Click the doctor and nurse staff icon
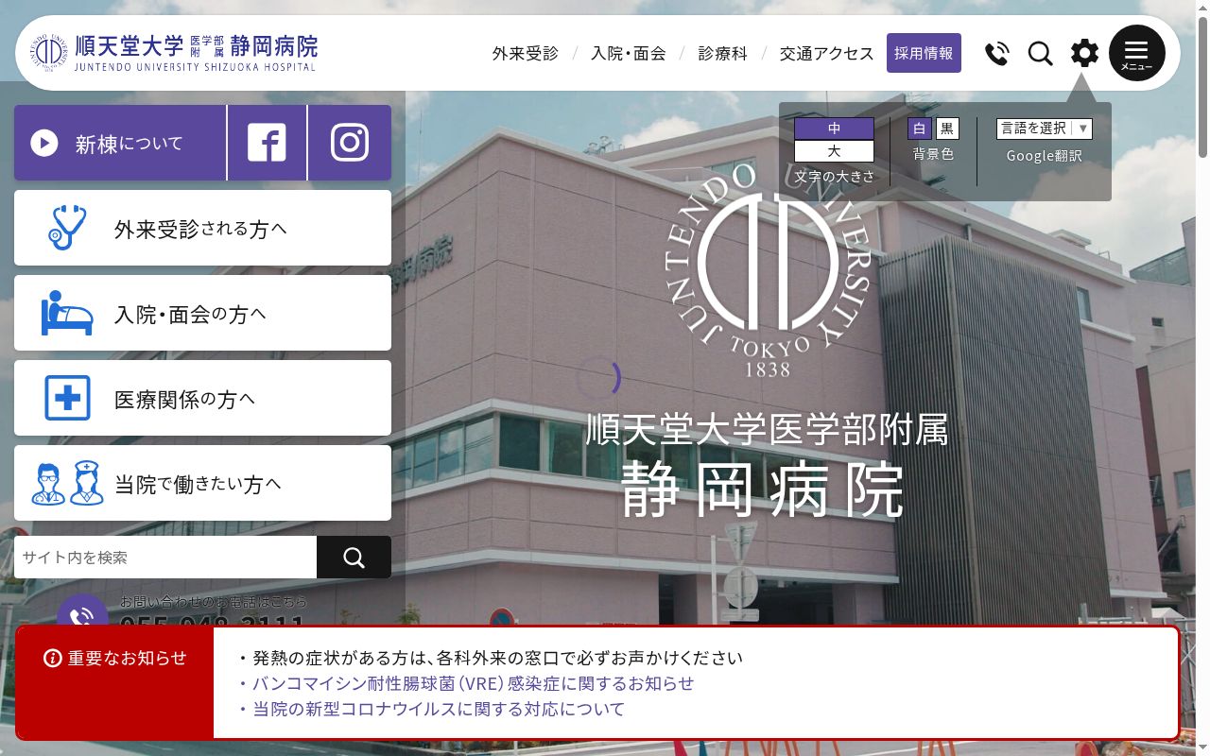Image resolution: width=1210 pixels, height=756 pixels. [67, 483]
